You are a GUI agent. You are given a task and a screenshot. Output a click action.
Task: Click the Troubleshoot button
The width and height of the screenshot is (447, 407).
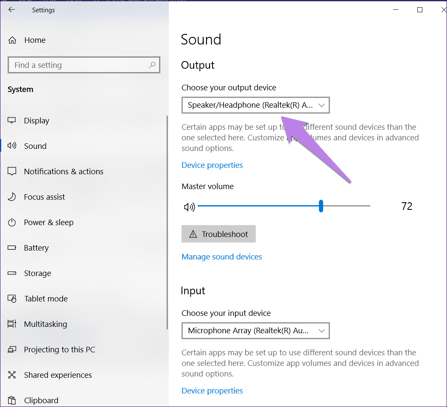click(219, 234)
